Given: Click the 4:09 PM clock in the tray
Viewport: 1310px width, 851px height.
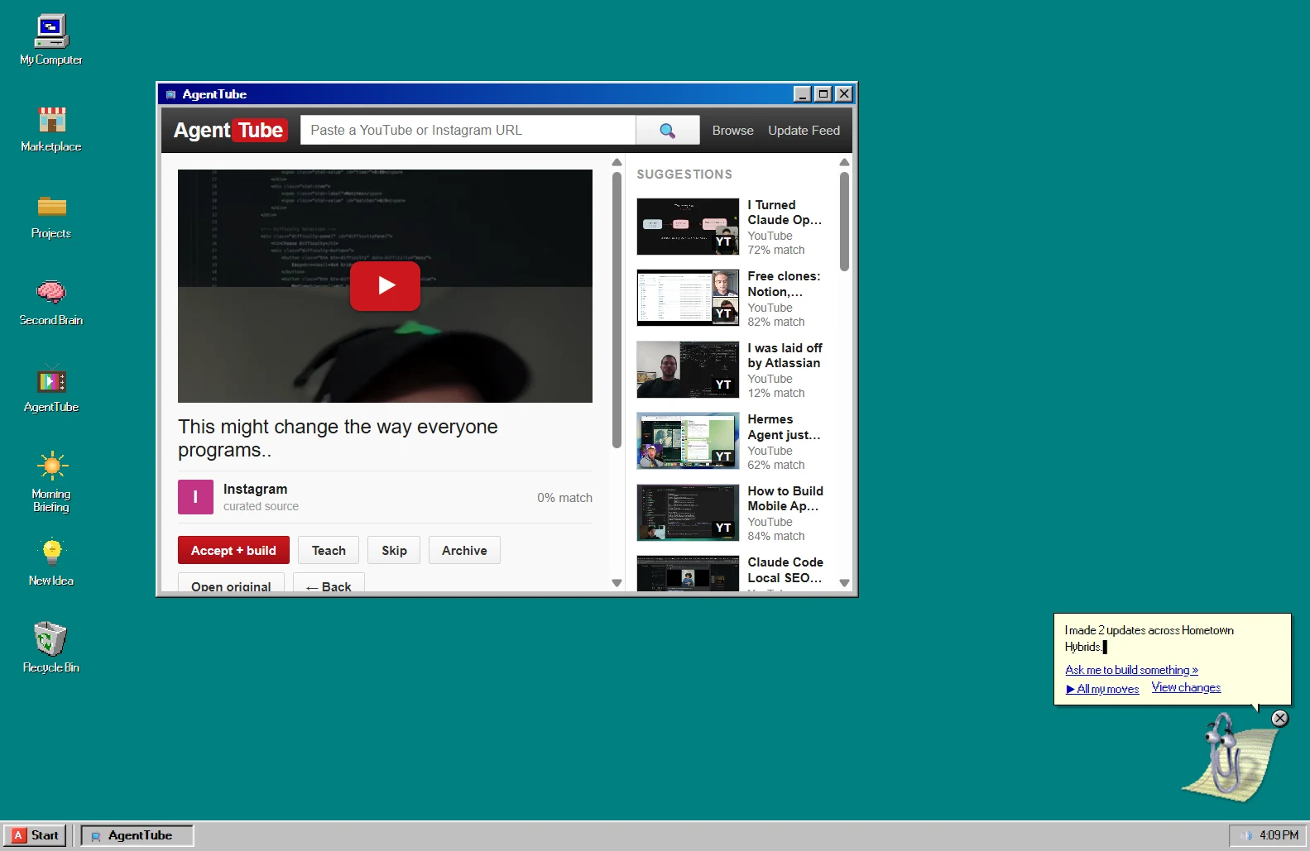Looking at the screenshot, I should click(x=1279, y=835).
